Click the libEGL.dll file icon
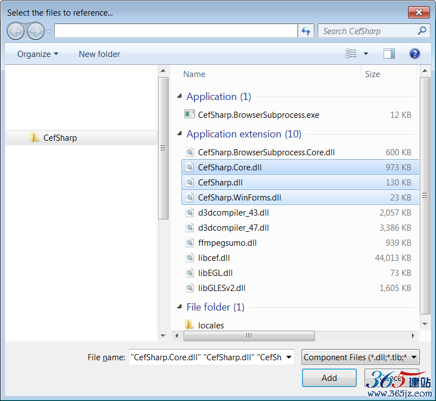Screen dimensions: 436x401 point(189,273)
